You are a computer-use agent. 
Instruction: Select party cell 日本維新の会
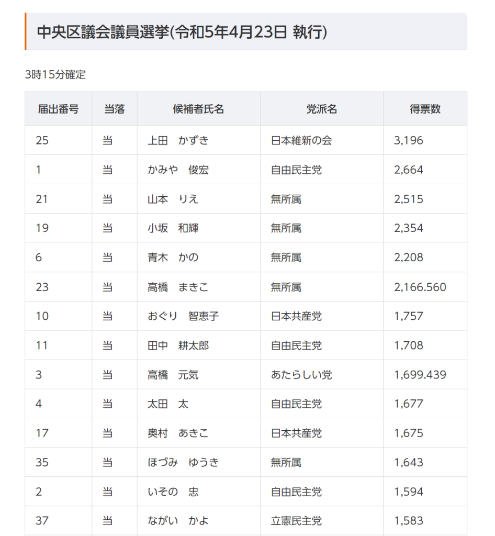click(x=301, y=140)
